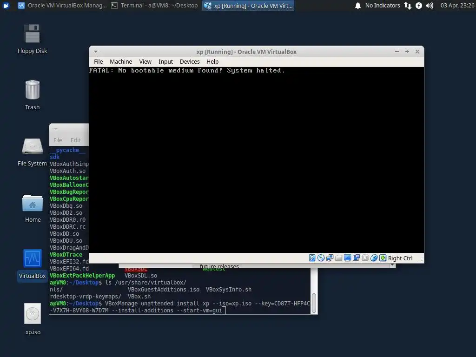This screenshot has height=357, width=476.
Task: Click the network adapters indicator in VM status bar
Action: (330, 258)
